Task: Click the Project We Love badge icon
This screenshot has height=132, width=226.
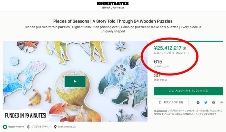Action: pyautogui.click(x=5, y=127)
